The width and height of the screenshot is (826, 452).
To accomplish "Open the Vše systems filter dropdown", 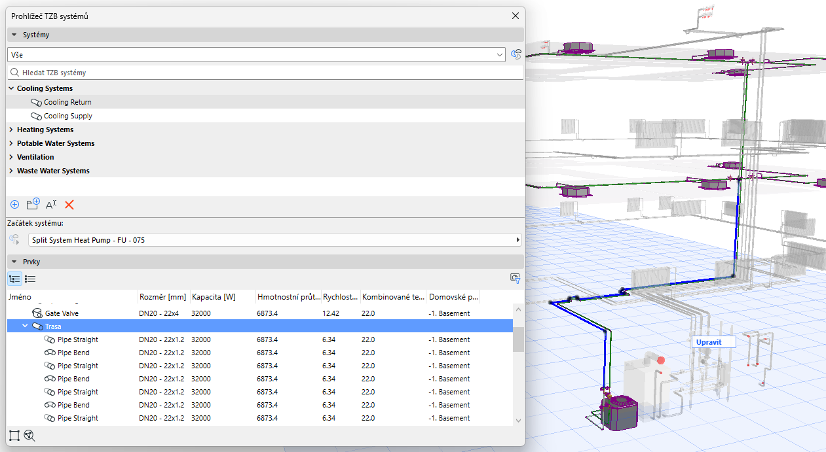I will click(x=256, y=55).
